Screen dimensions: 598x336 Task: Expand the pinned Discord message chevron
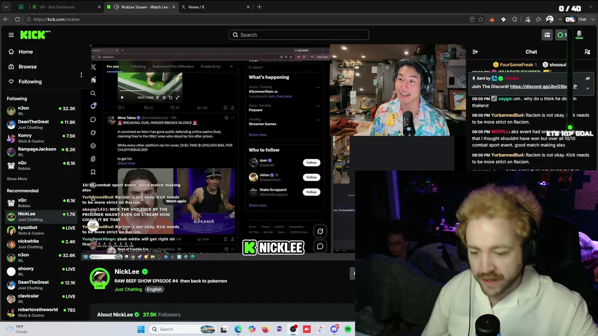coord(588,88)
